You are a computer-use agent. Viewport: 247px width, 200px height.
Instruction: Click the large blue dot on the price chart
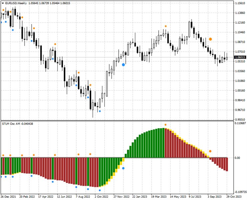point(123,65)
